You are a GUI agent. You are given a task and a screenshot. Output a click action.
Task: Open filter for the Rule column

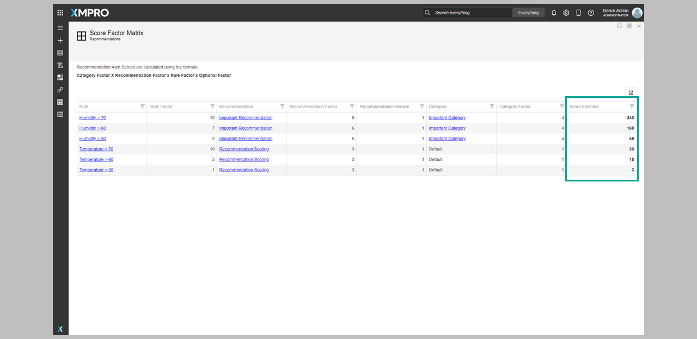tap(143, 106)
